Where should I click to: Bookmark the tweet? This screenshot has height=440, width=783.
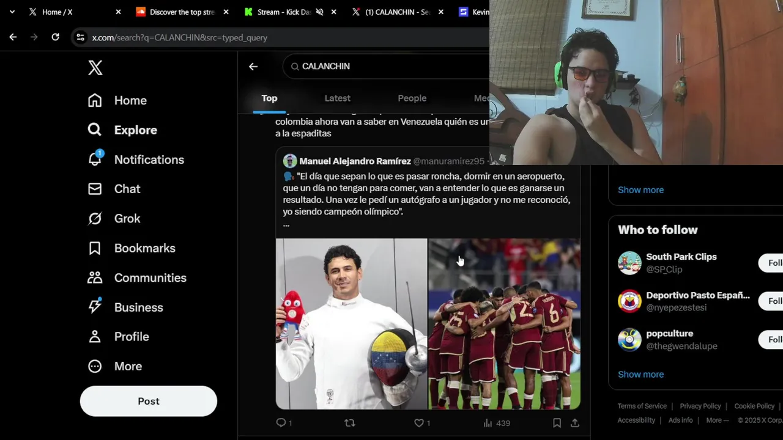[x=557, y=423]
